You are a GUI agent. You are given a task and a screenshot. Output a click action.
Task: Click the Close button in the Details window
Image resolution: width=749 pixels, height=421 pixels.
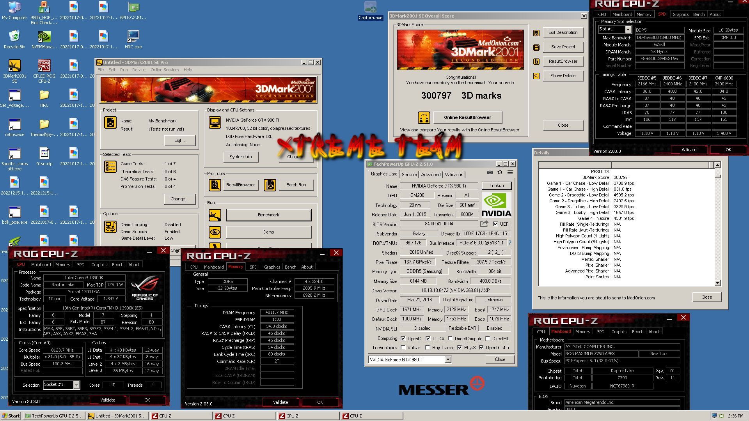(x=706, y=297)
